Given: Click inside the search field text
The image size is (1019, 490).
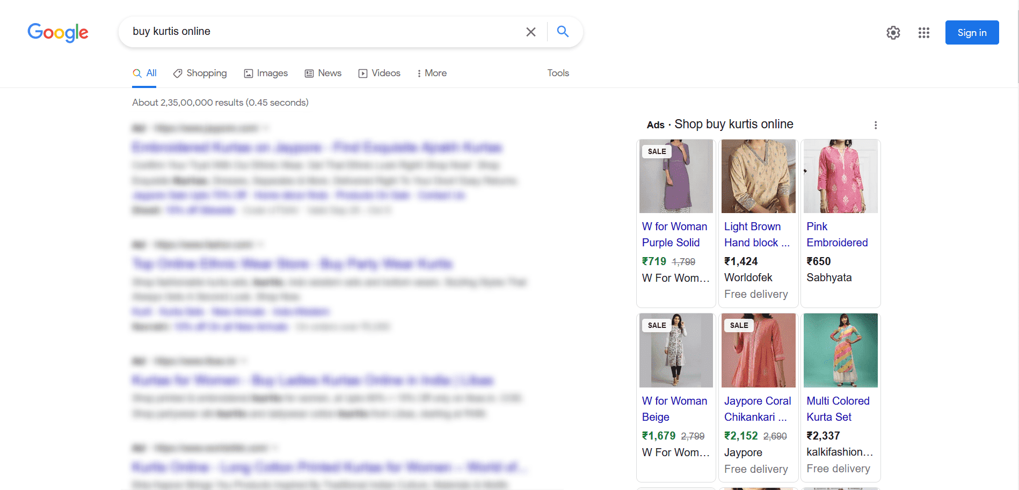Looking at the screenshot, I should [x=172, y=31].
